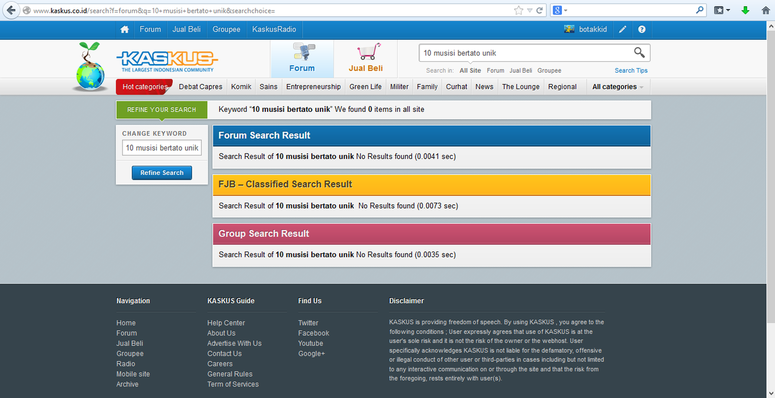Image resolution: width=775 pixels, height=398 pixels.
Task: Click the Hot categories red label
Action: 145,87
